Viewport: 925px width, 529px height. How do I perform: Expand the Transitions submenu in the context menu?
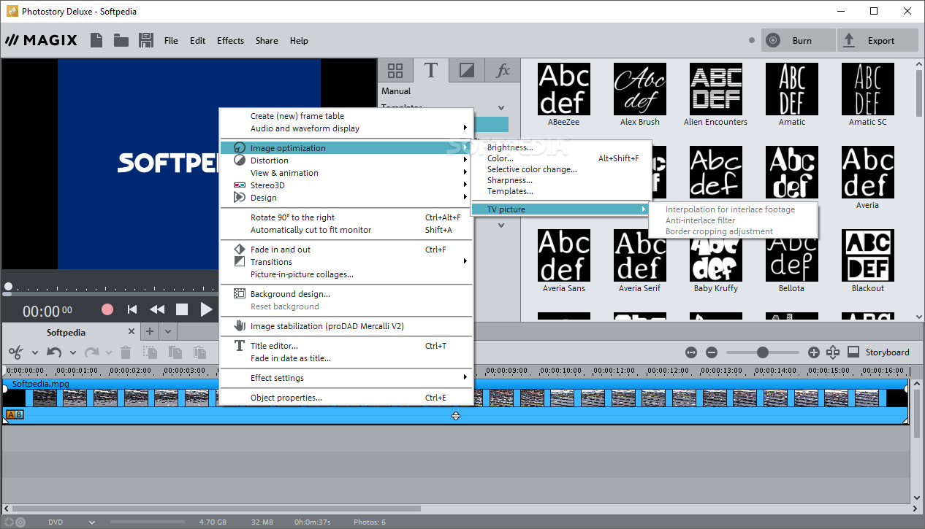point(346,262)
